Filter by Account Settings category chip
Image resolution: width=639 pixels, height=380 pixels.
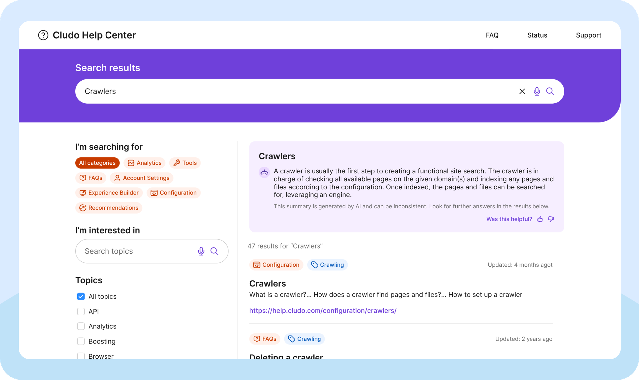(x=142, y=178)
